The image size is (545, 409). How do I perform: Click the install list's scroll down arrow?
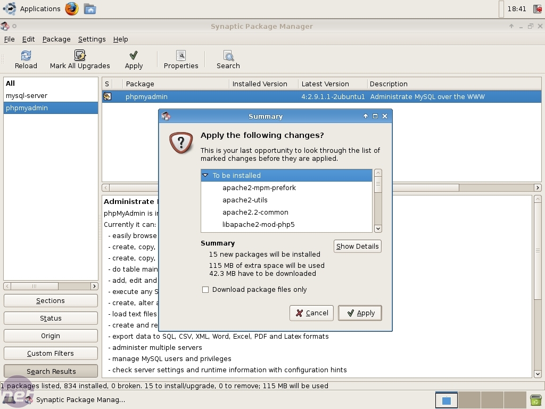(x=378, y=228)
